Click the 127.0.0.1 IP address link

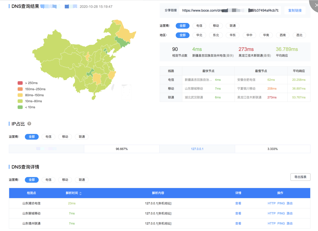(197, 149)
